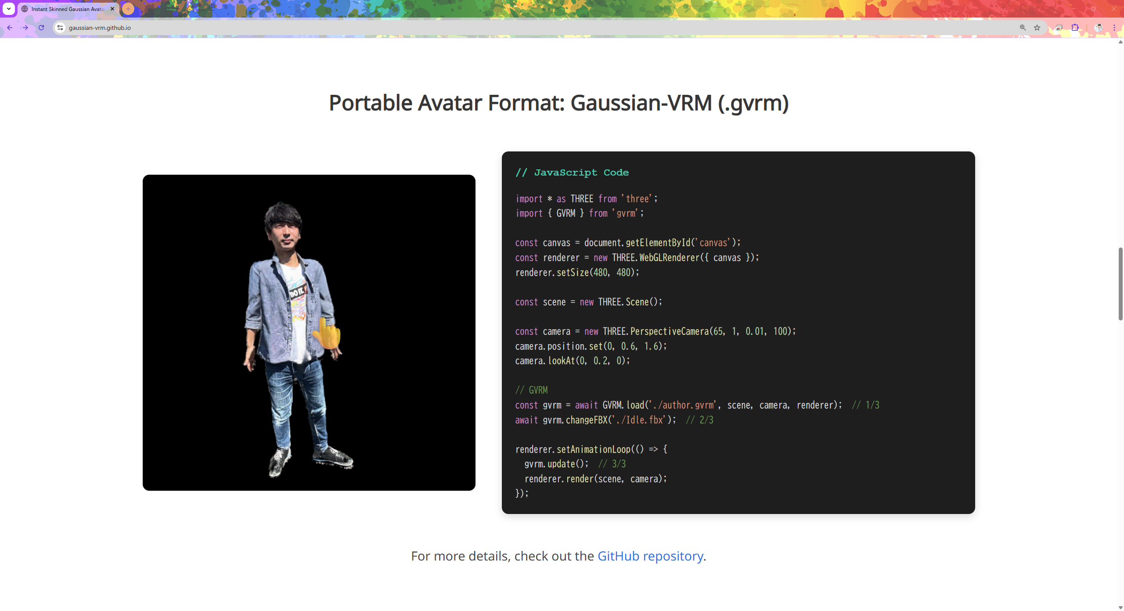Open the page zoom magnifier control

1023,27
